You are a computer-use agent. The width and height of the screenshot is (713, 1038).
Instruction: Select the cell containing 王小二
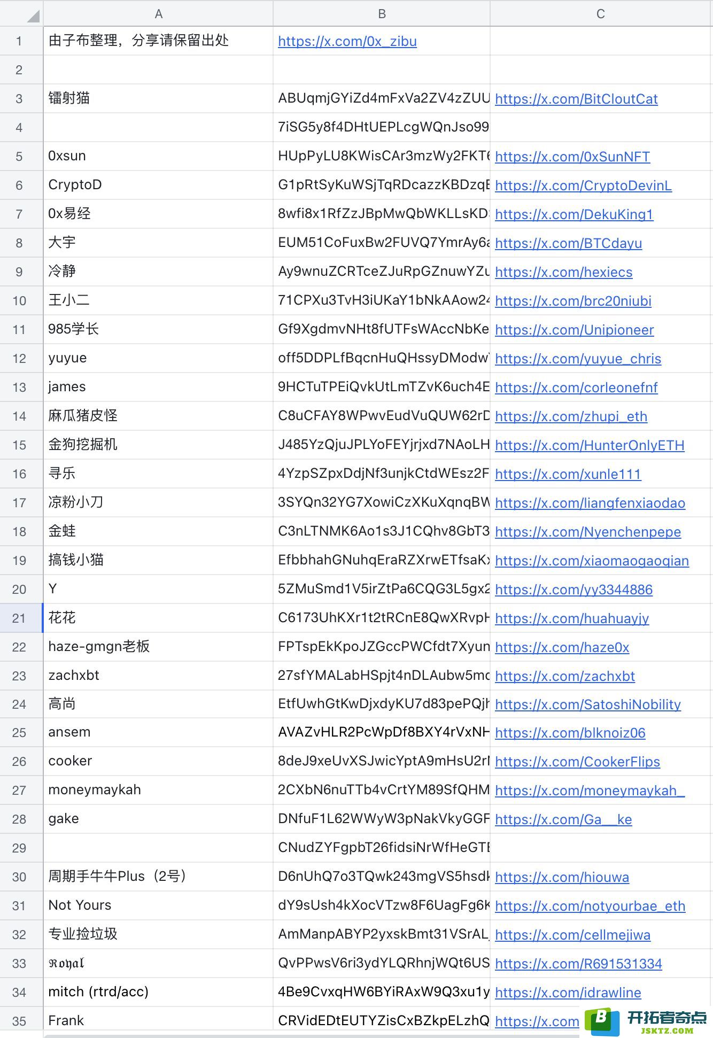coord(158,300)
